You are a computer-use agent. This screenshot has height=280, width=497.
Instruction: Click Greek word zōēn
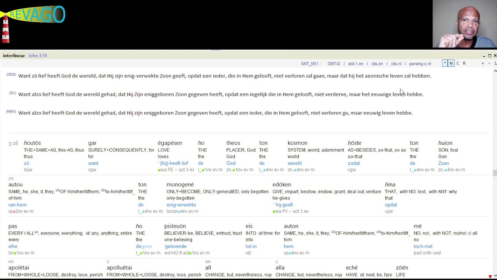(402, 268)
